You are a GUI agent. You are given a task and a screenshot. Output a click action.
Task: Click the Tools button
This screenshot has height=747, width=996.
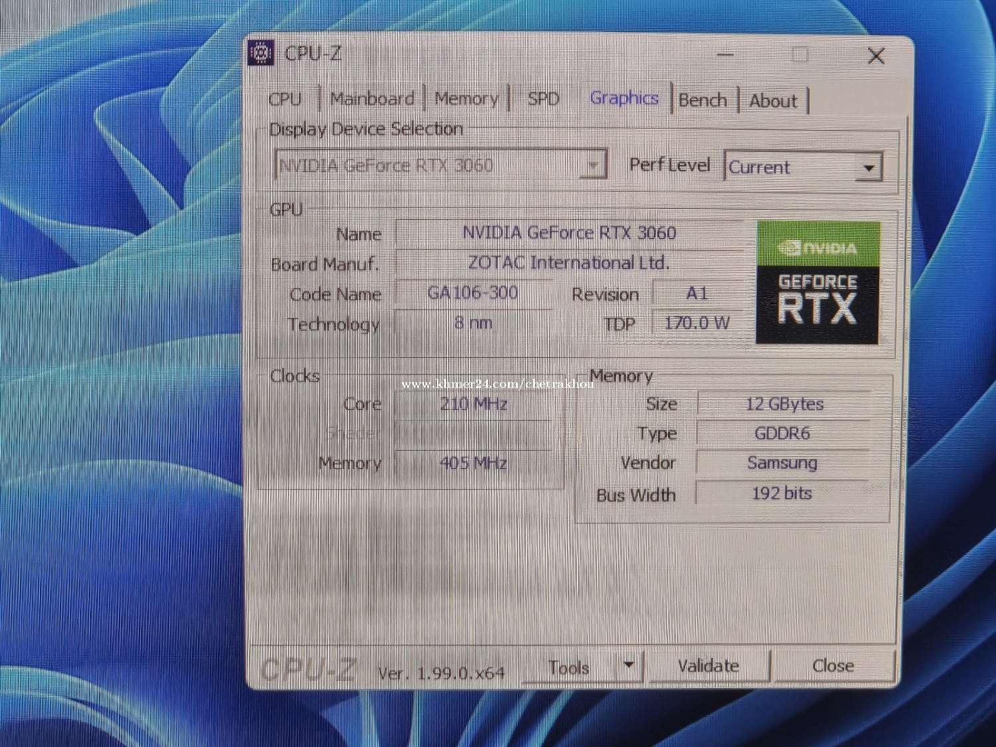[x=570, y=667]
